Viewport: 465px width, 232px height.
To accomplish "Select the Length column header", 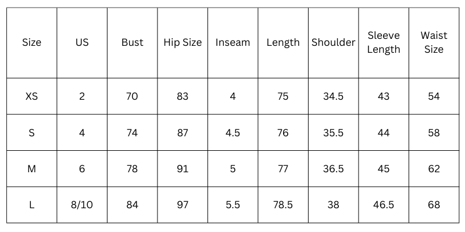I will point(283,42).
